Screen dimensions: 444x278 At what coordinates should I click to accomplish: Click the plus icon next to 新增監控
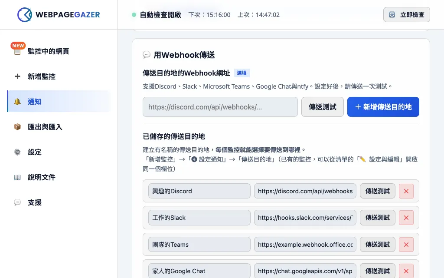coord(17,76)
